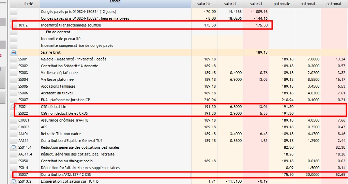This screenshot has width=348, height=184.
Task: Select Contribution Solidarité Autonomie label
Action: click(x=70, y=66)
